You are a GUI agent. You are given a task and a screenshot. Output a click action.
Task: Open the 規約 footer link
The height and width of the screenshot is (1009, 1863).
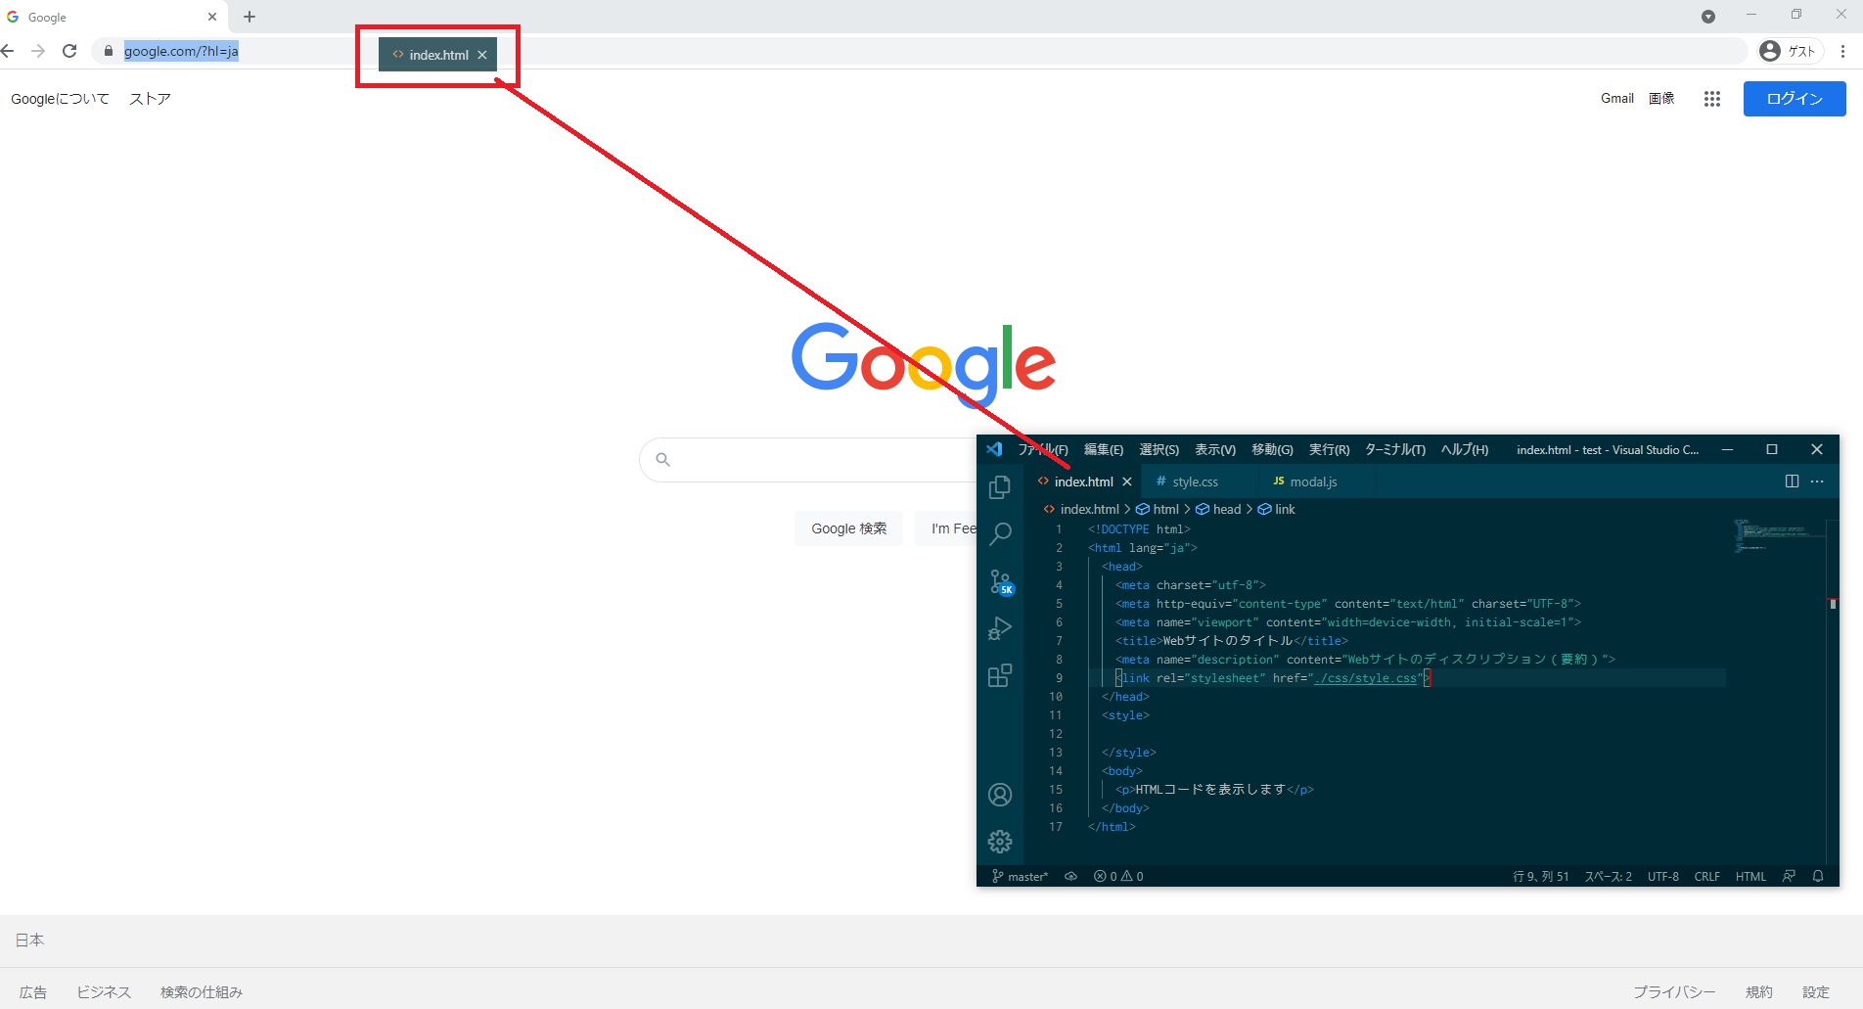[1759, 992]
